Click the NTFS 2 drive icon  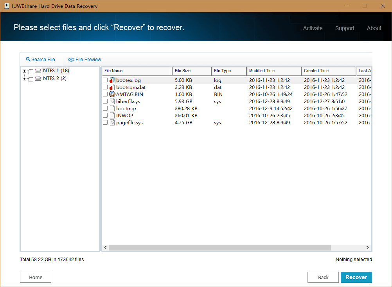(x=38, y=79)
